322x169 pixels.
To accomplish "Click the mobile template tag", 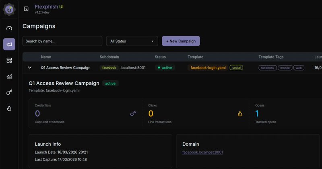I will (285, 68).
